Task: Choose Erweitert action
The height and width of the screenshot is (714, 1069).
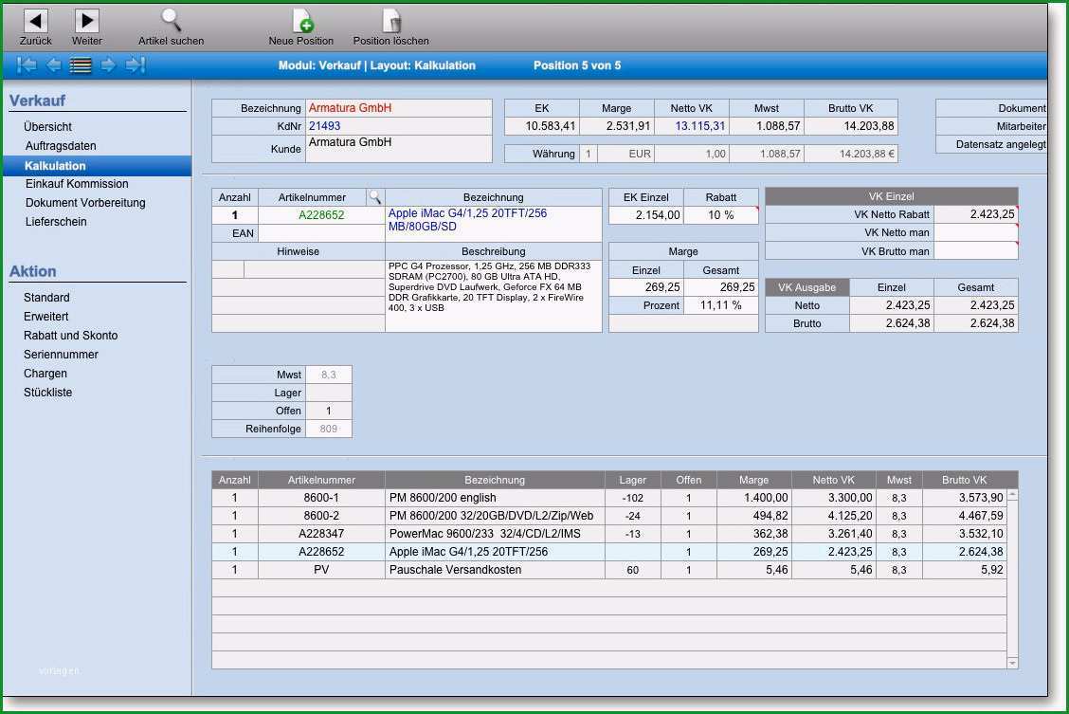Action: [45, 317]
